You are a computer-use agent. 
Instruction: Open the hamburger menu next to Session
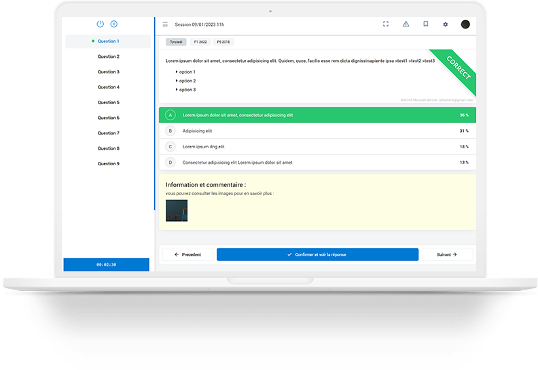pyautogui.click(x=165, y=24)
